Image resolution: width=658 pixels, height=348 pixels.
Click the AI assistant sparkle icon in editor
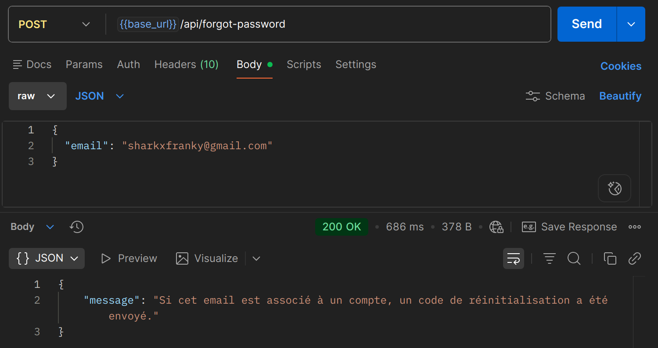(615, 189)
